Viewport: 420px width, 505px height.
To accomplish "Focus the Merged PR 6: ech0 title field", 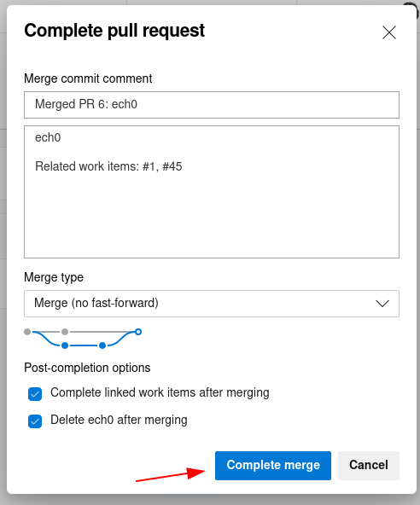I will pyautogui.click(x=212, y=105).
